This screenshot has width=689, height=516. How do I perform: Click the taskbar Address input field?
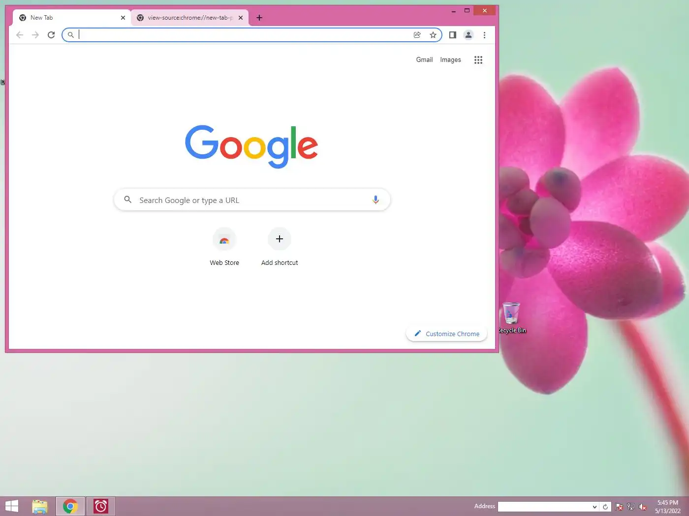click(544, 507)
